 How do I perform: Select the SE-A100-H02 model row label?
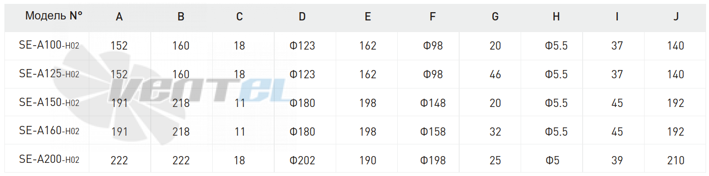(x=49, y=45)
